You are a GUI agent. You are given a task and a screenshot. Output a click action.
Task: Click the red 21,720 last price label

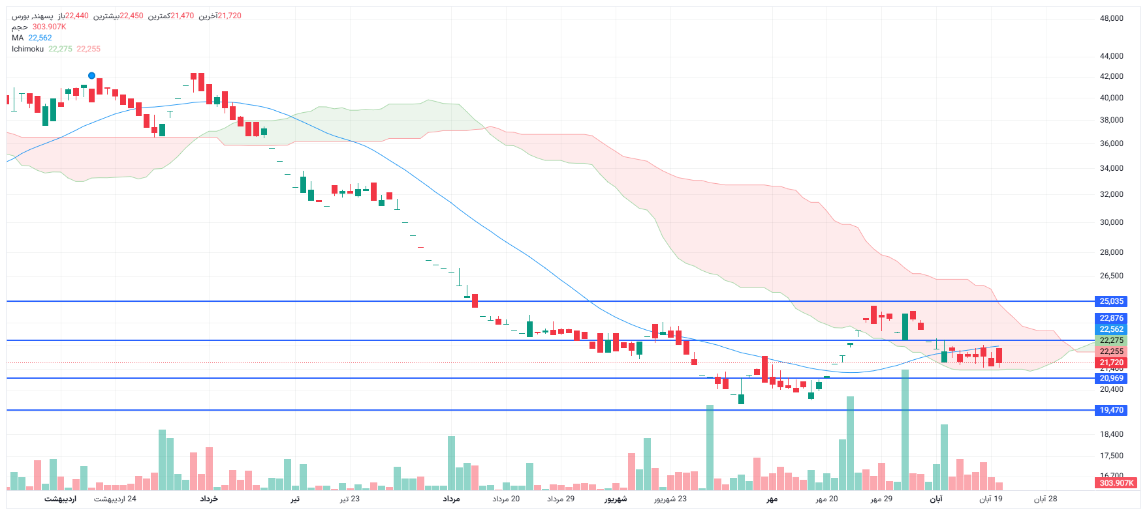1111,362
